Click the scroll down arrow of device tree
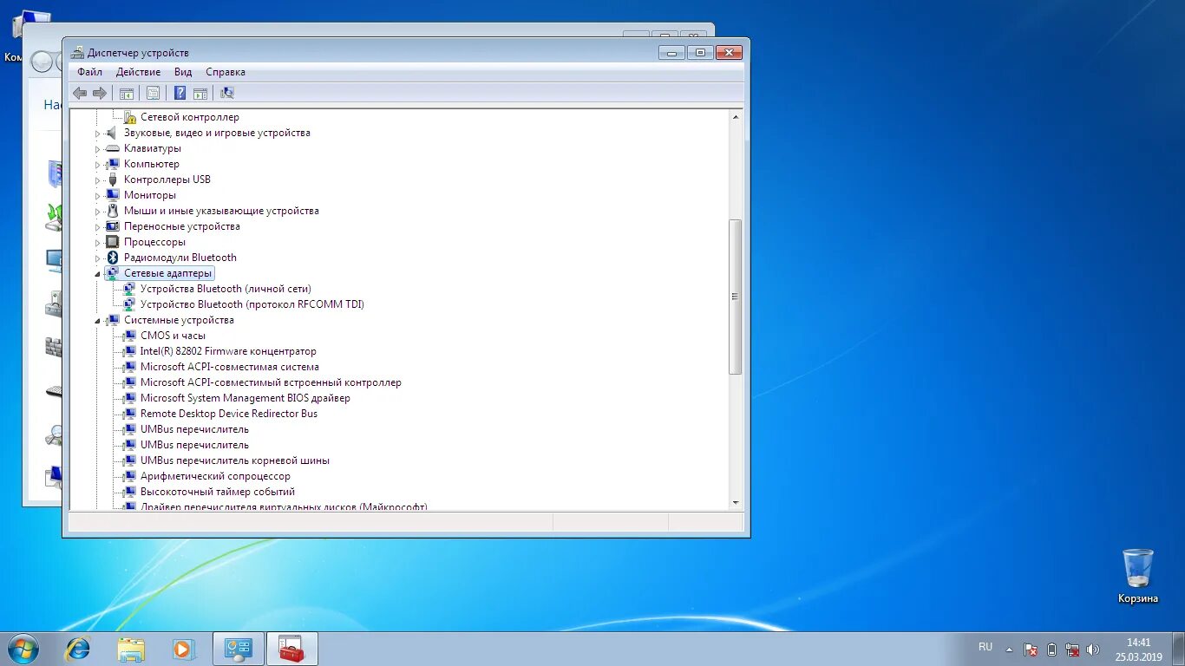Screen dimensions: 1185x666 [x=736, y=502]
